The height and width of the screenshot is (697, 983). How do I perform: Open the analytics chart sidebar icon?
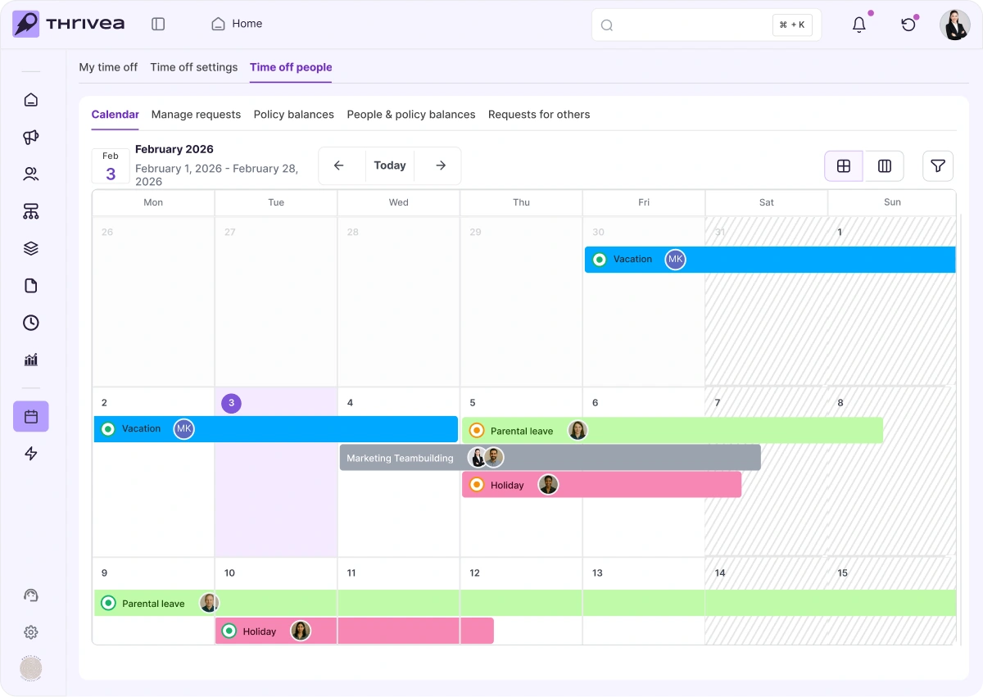pyautogui.click(x=31, y=360)
